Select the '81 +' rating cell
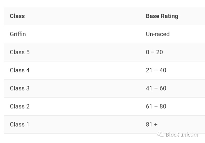The width and height of the screenshot is (205, 143). [152, 125]
